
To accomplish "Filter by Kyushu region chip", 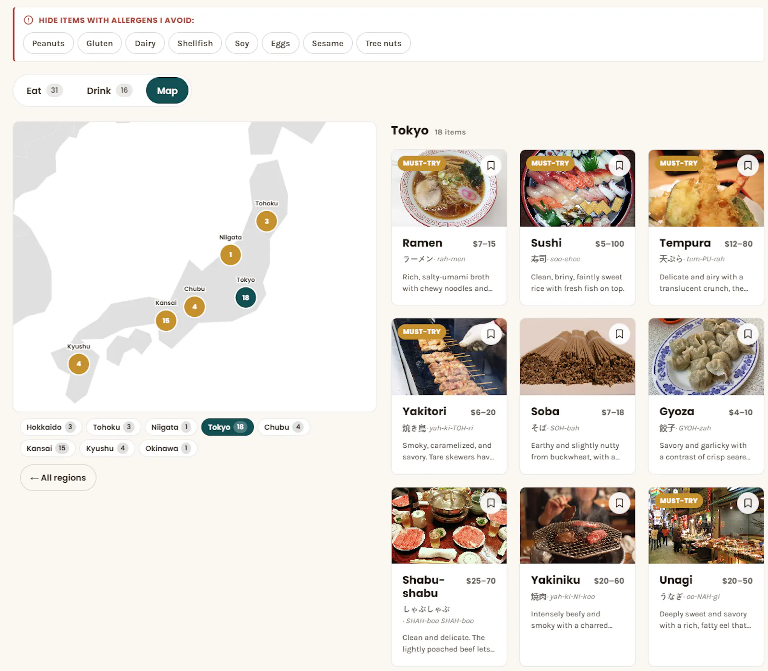I will tap(107, 448).
